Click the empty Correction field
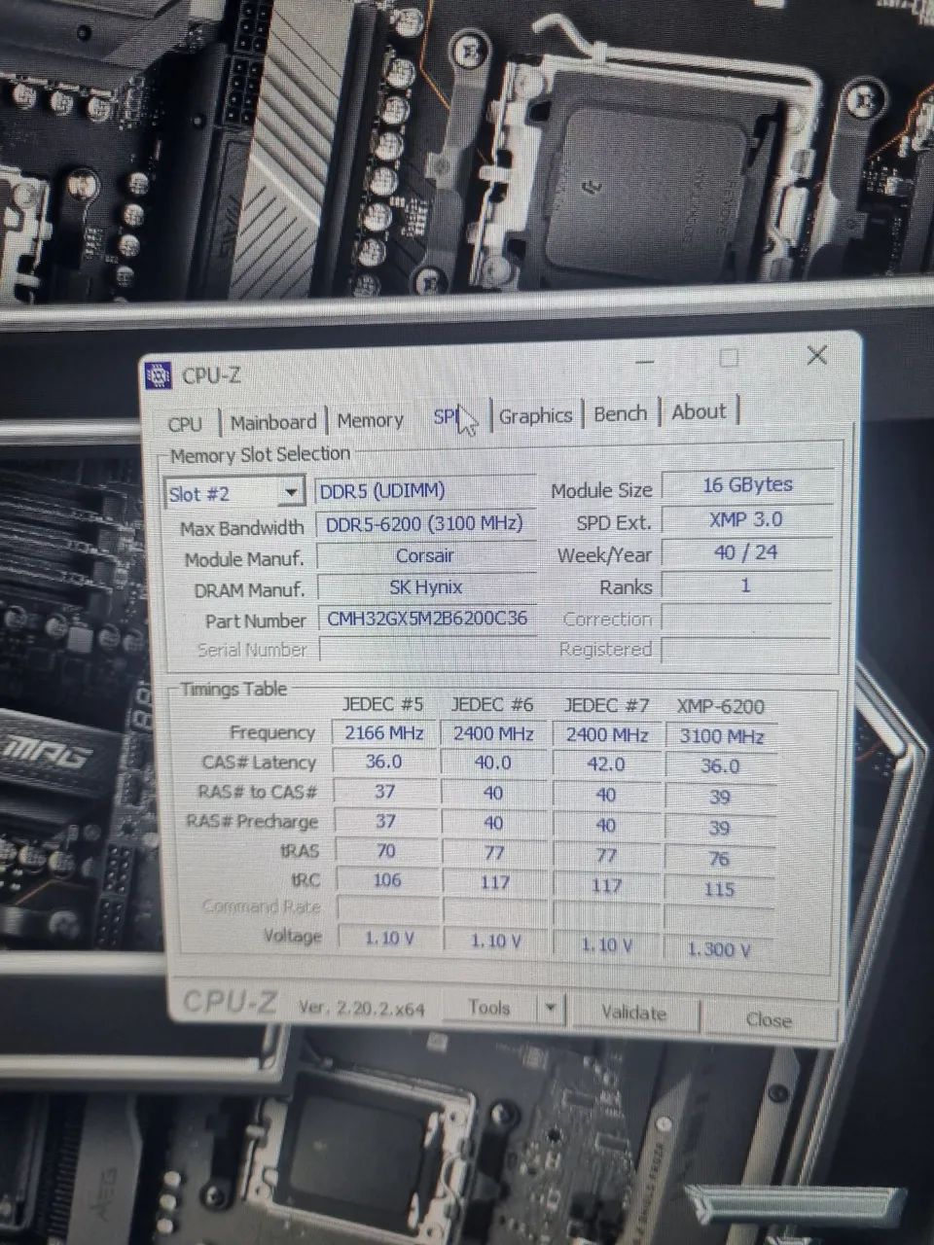Image resolution: width=934 pixels, height=1245 pixels. click(746, 618)
